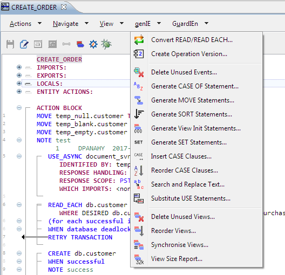
Task: Click the SET icon in the menu
Action: 139,142
